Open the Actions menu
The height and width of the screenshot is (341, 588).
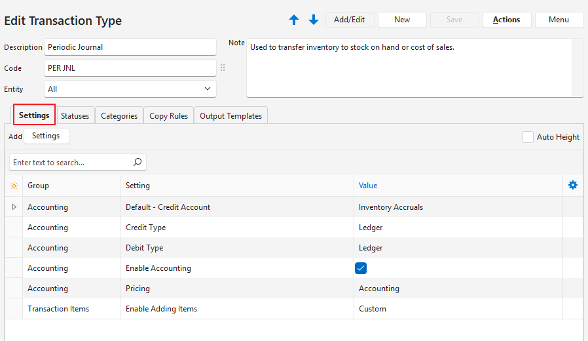coord(506,20)
